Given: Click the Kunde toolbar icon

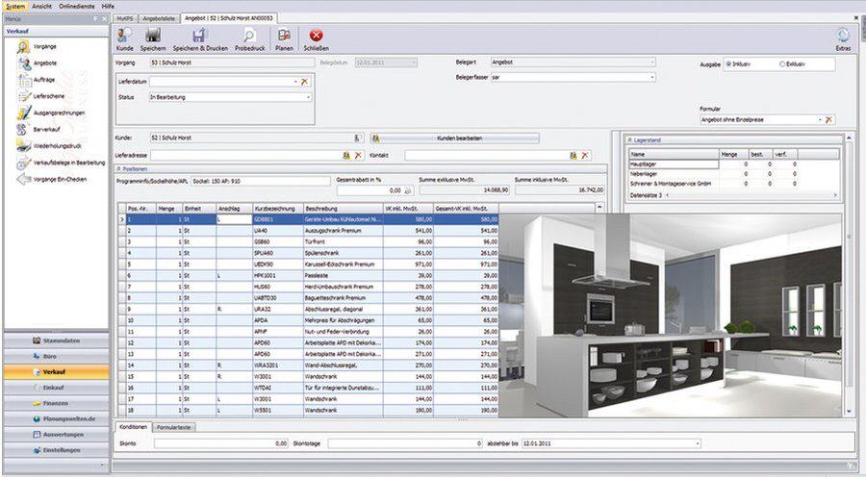Looking at the screenshot, I should 124,37.
